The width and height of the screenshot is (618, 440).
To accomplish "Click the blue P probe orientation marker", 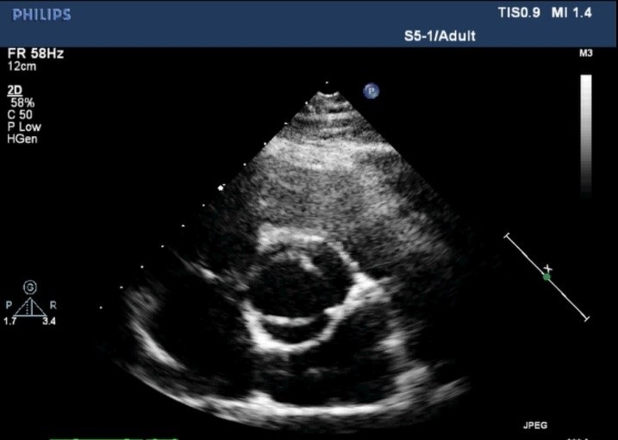I will 371,90.
